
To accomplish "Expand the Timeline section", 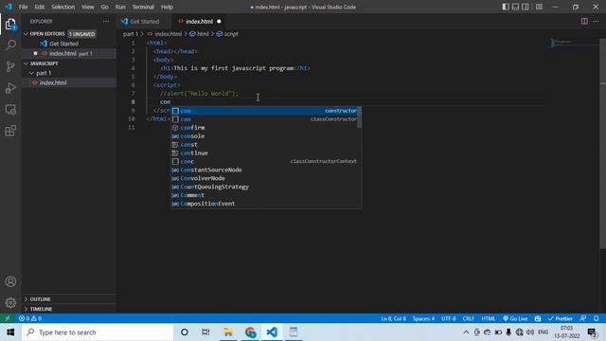I will coord(69,309).
